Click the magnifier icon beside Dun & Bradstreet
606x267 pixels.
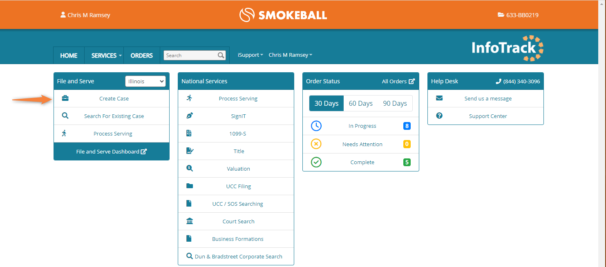(x=190, y=256)
